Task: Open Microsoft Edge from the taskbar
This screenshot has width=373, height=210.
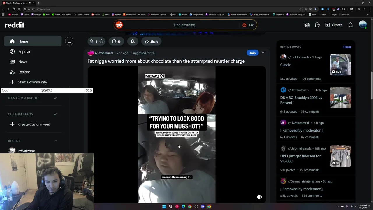Action: 183,206
